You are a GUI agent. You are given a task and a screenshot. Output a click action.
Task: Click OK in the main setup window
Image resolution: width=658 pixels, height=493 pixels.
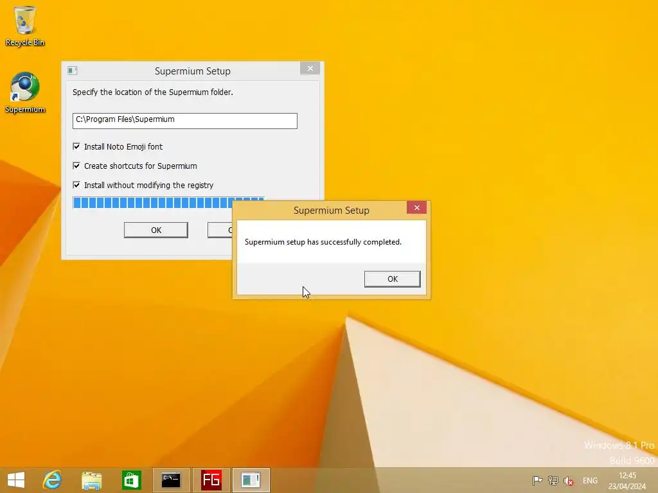point(156,230)
